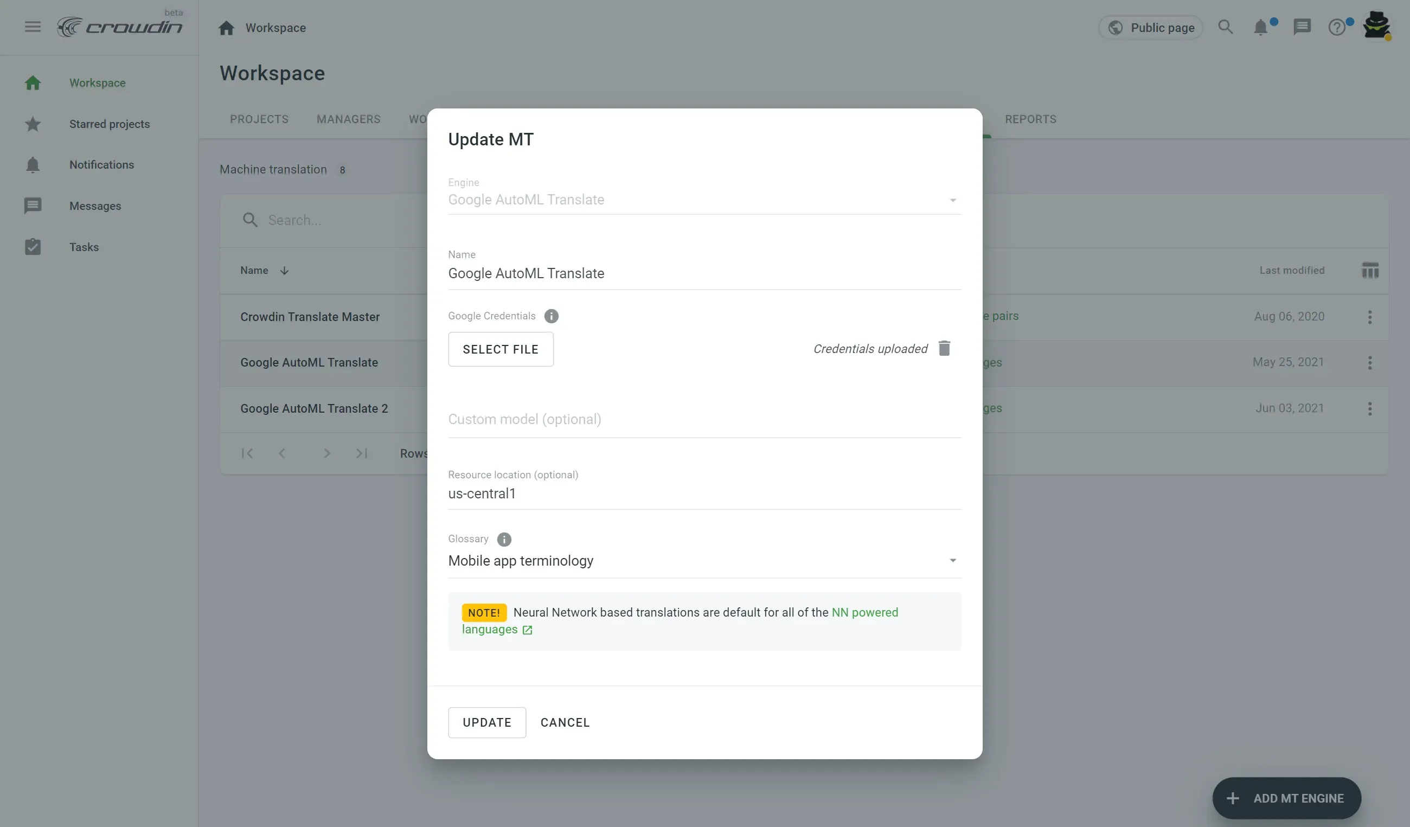
Task: Switch to the Reports tab
Action: coord(1030,119)
